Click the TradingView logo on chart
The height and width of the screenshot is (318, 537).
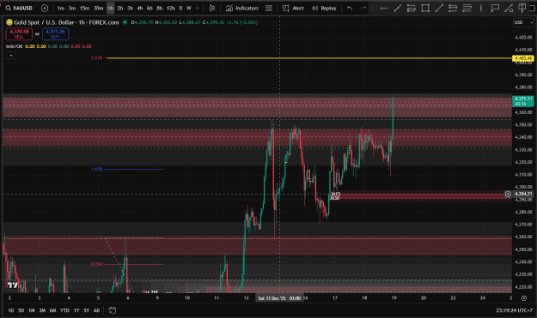point(13,285)
